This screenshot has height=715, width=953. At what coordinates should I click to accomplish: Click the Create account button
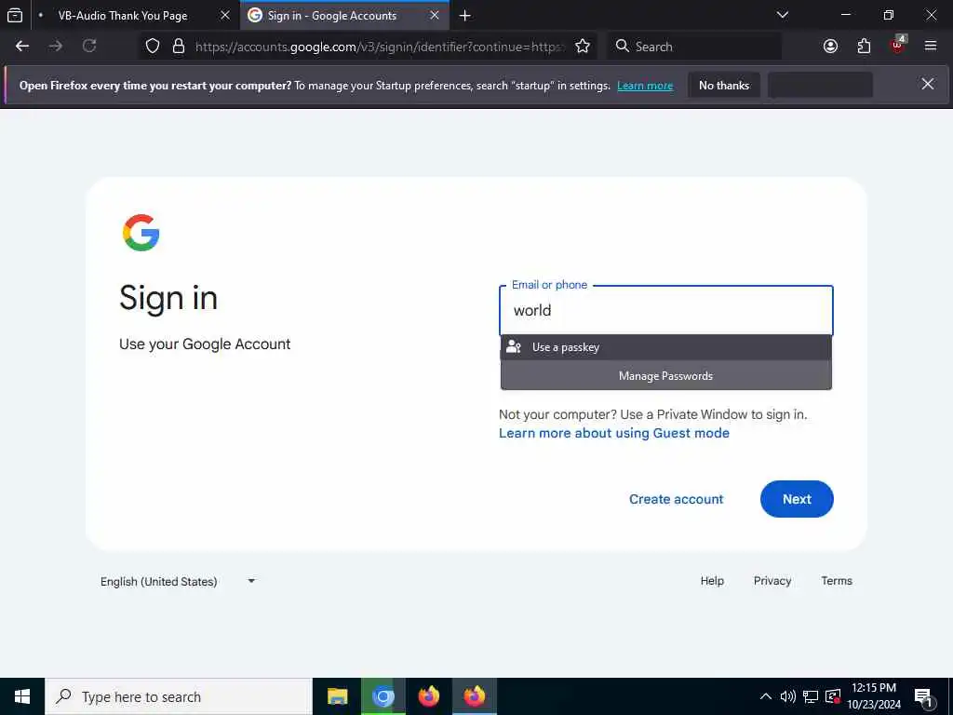[676, 499]
